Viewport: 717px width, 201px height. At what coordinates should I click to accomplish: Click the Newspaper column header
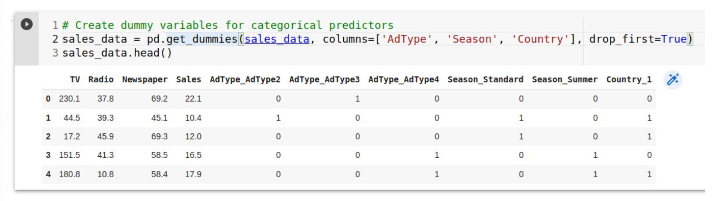click(x=145, y=80)
